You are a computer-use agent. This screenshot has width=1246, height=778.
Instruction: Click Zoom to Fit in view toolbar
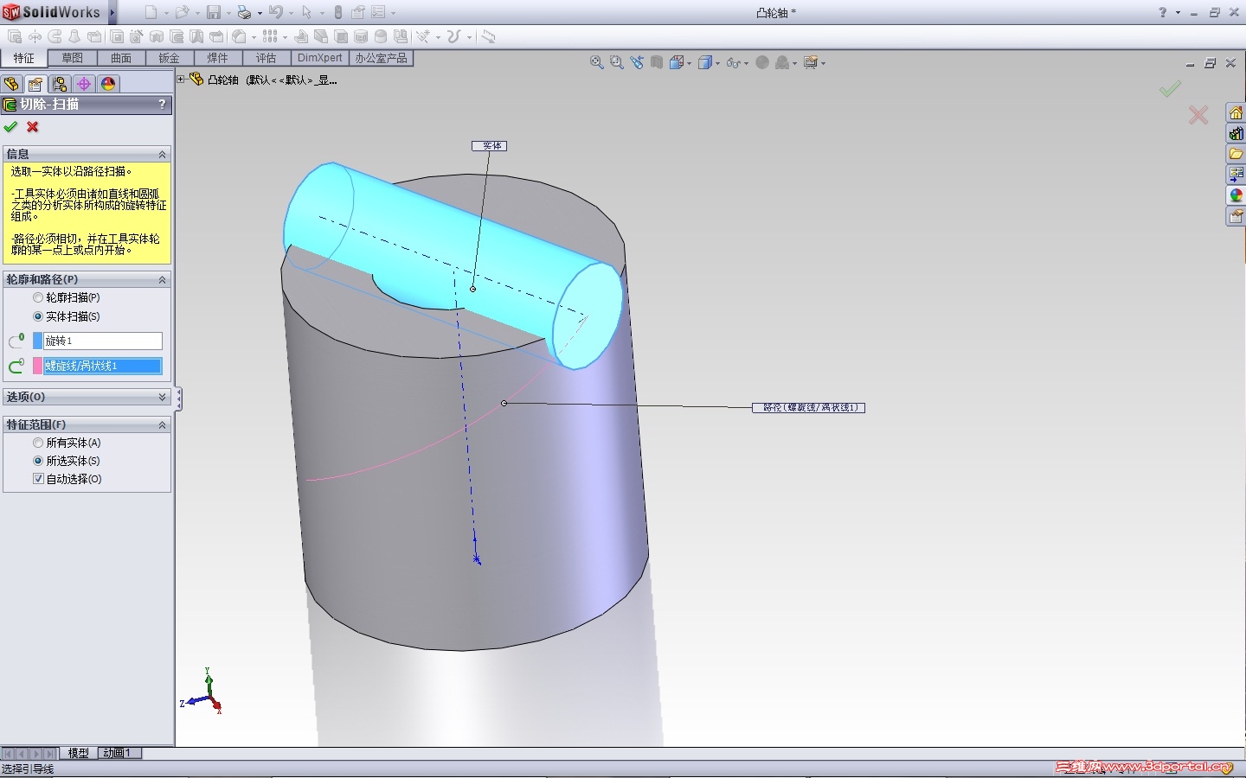[596, 62]
